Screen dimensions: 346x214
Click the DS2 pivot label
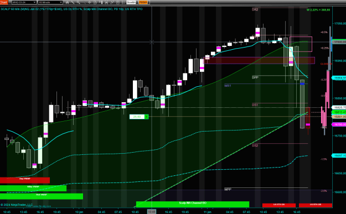coord(255,145)
